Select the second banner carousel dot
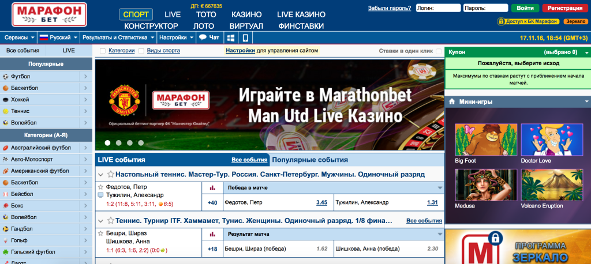 pos(119,142)
